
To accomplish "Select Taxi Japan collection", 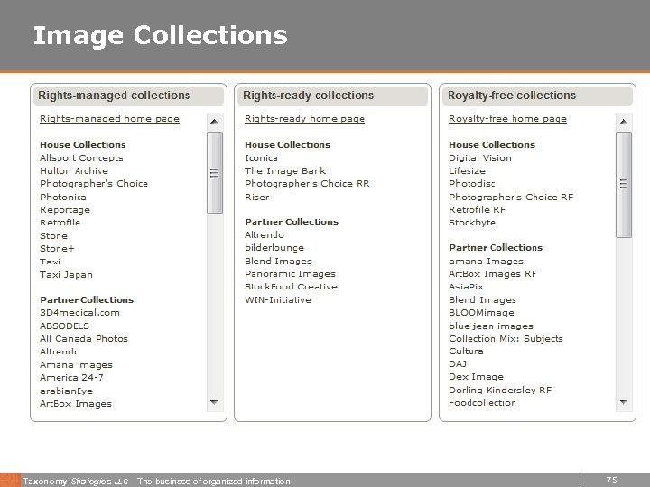I will coord(66,274).
